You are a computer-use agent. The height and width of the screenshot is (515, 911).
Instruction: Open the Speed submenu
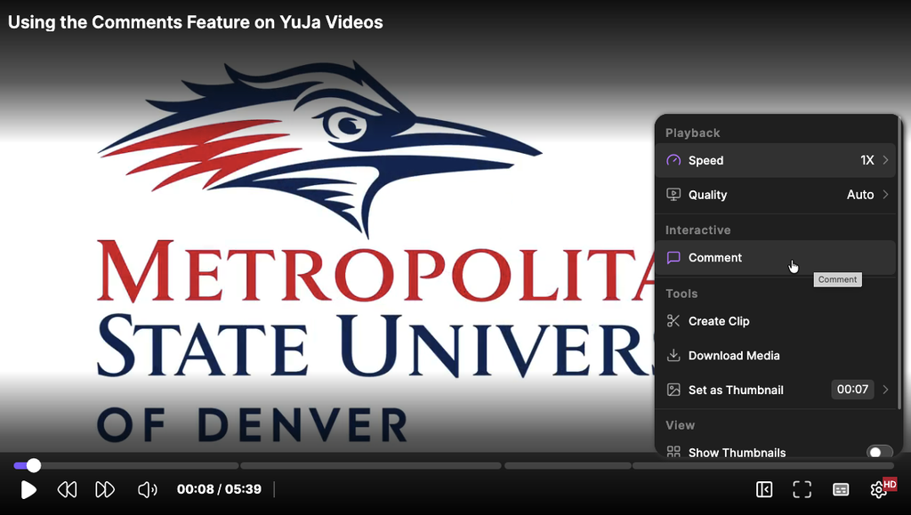(x=778, y=160)
